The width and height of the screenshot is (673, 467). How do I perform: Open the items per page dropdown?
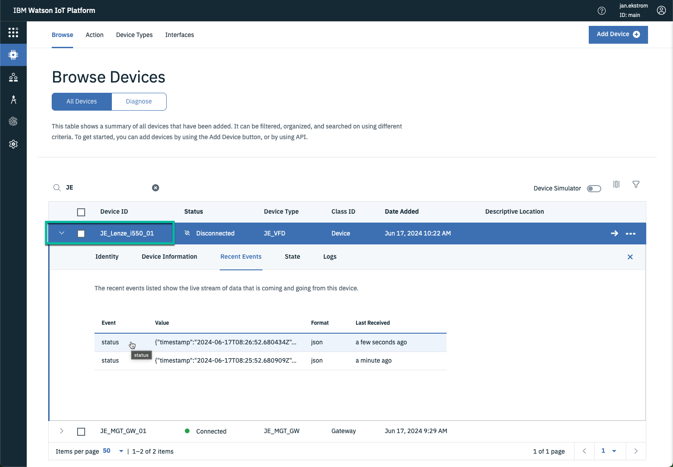coord(113,451)
